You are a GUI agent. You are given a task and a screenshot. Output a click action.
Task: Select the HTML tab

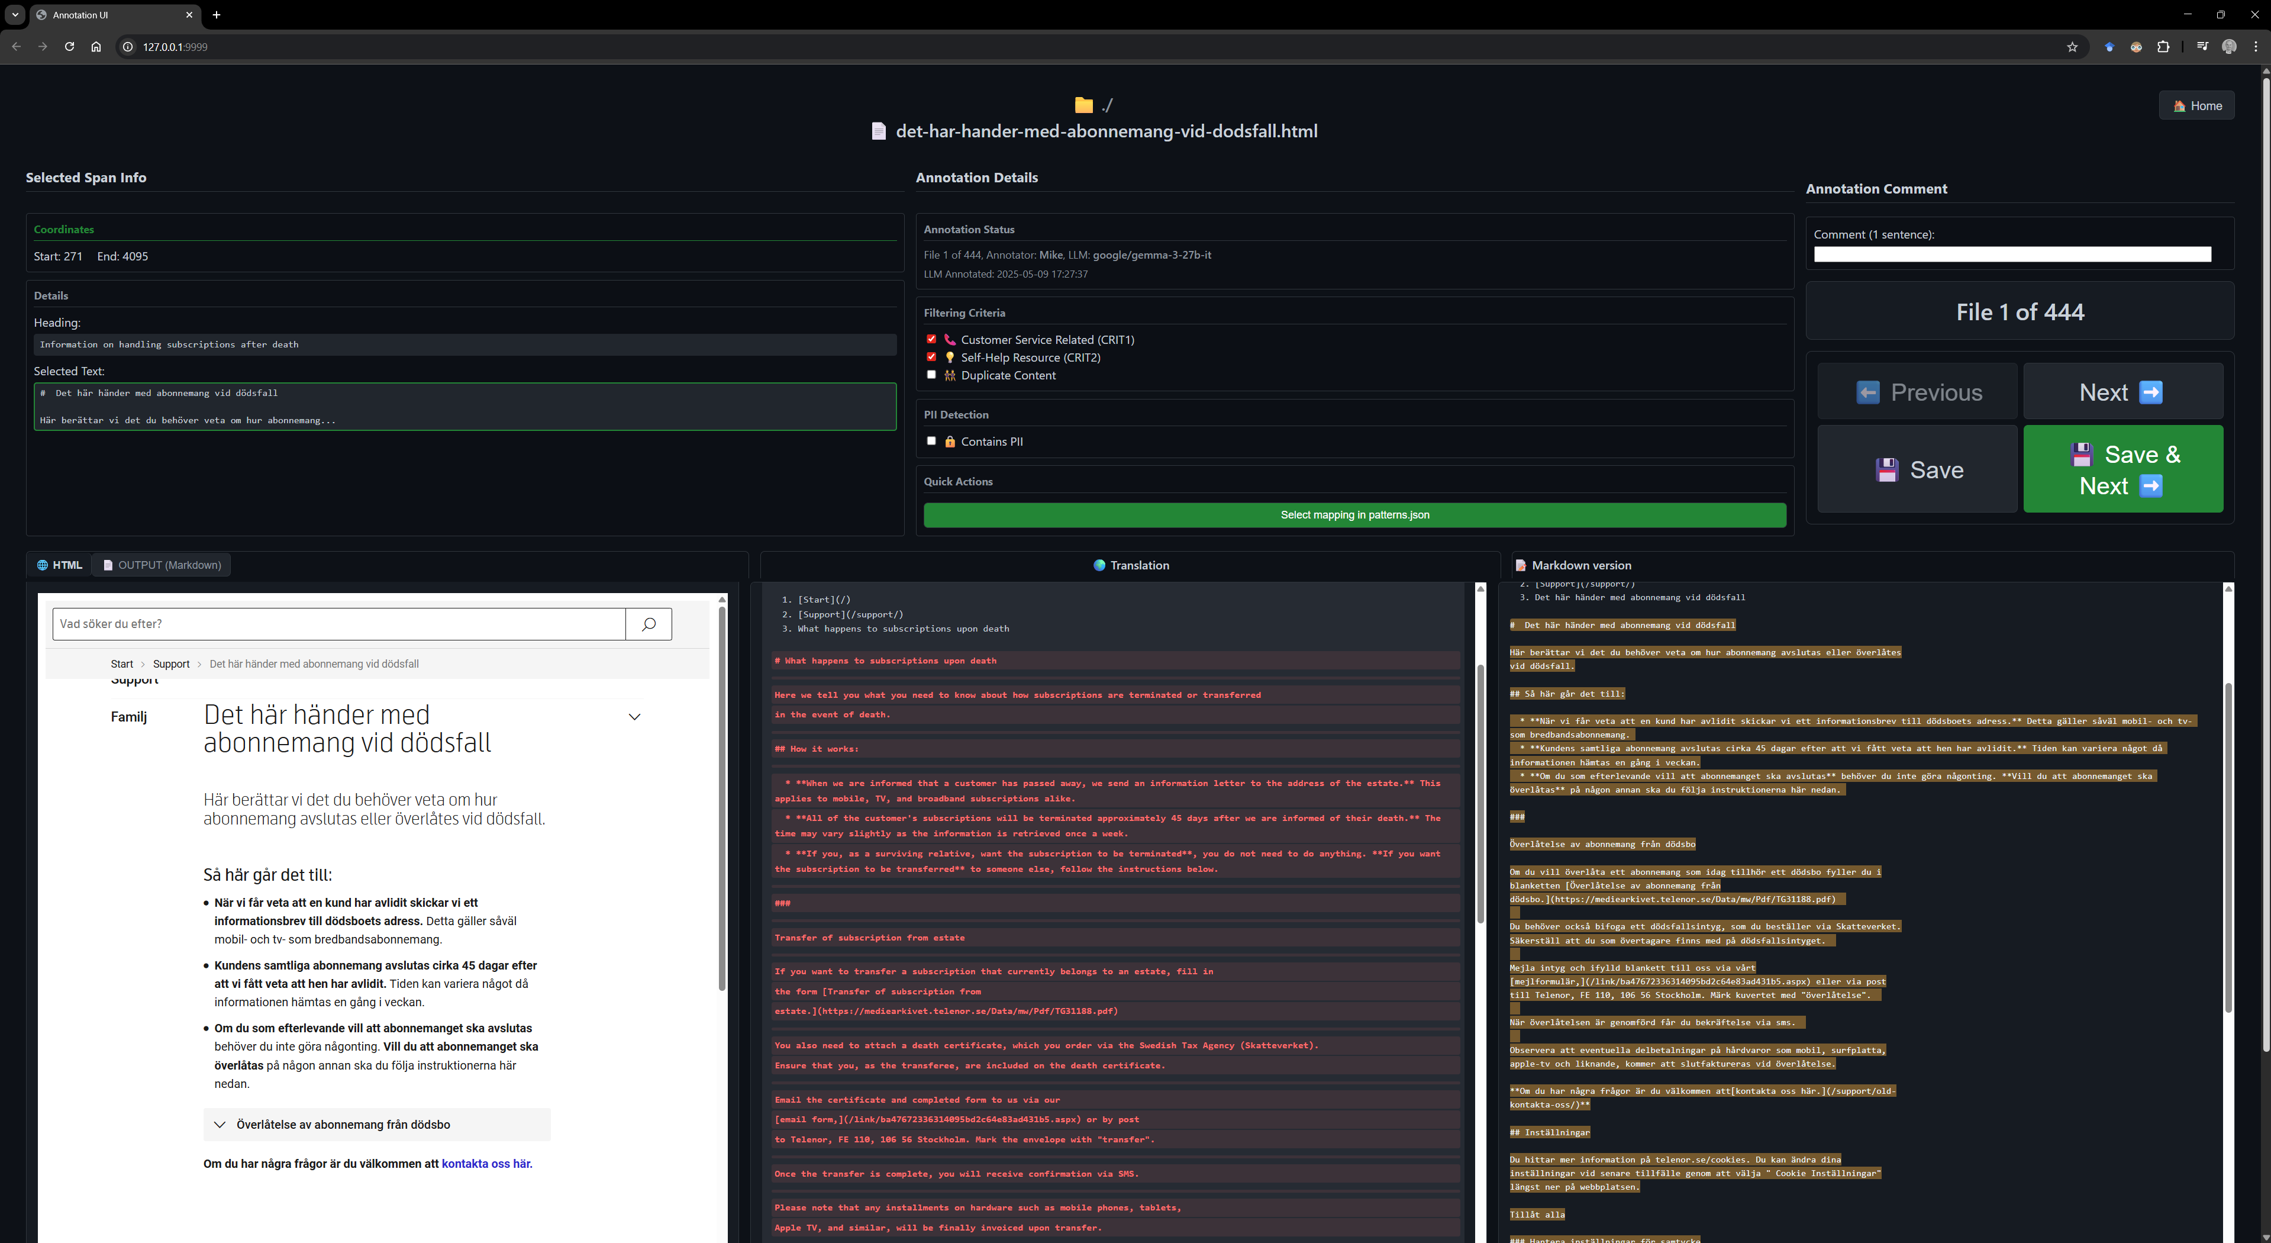(x=59, y=565)
